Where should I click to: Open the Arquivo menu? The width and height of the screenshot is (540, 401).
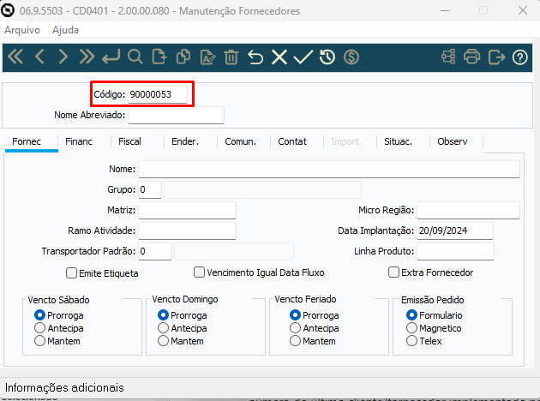pos(22,30)
